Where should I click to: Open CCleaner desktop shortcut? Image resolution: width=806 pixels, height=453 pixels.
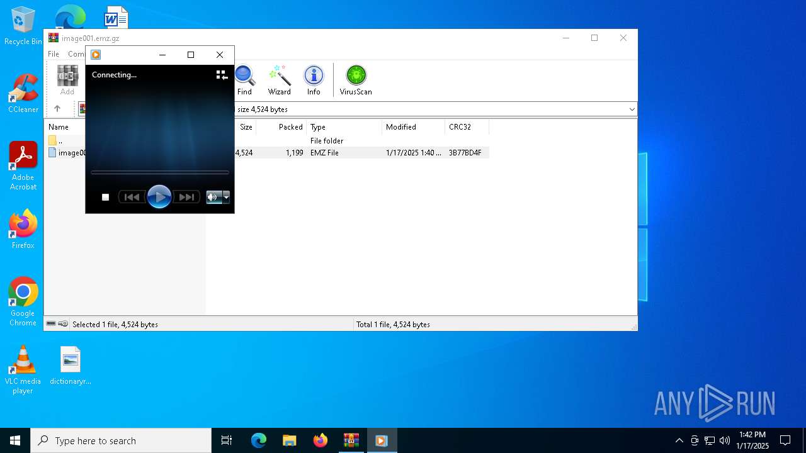click(23, 93)
